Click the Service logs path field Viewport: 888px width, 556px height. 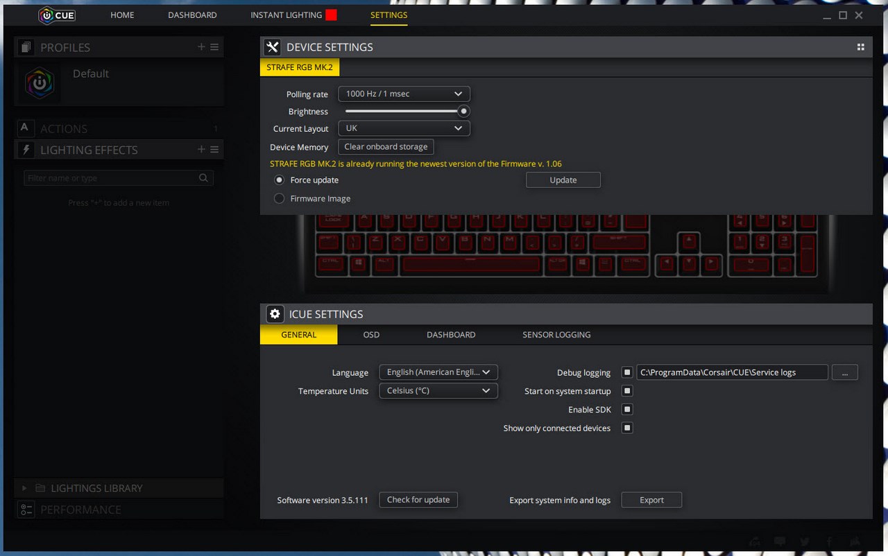(732, 372)
